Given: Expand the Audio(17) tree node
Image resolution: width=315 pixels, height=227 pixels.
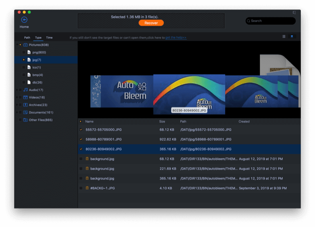Looking at the screenshot, I should pos(17,90).
